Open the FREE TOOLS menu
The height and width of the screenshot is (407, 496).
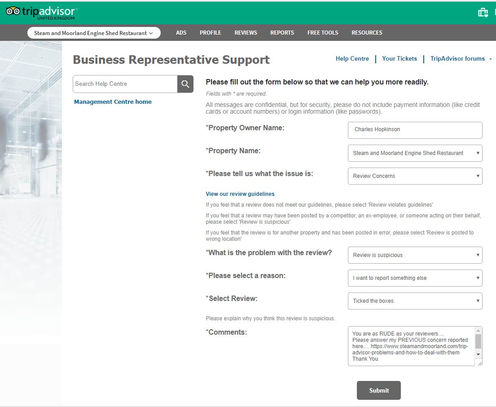point(323,33)
